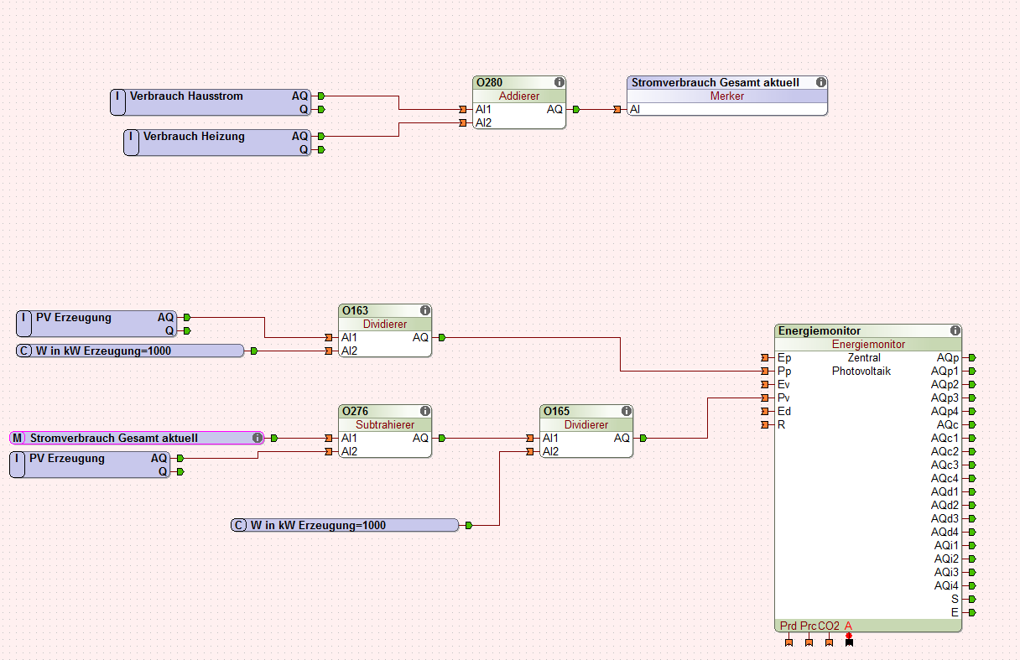Click the AQi2 output label in Energiemonitor

pos(946,559)
